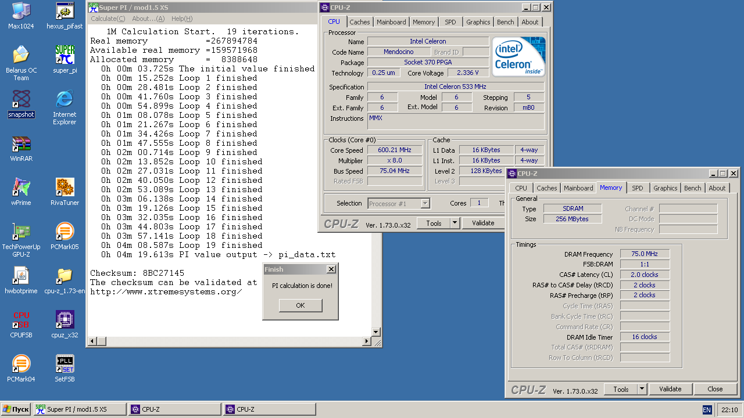
Task: Click Validate in CPU window
Action: pyautogui.click(x=483, y=223)
